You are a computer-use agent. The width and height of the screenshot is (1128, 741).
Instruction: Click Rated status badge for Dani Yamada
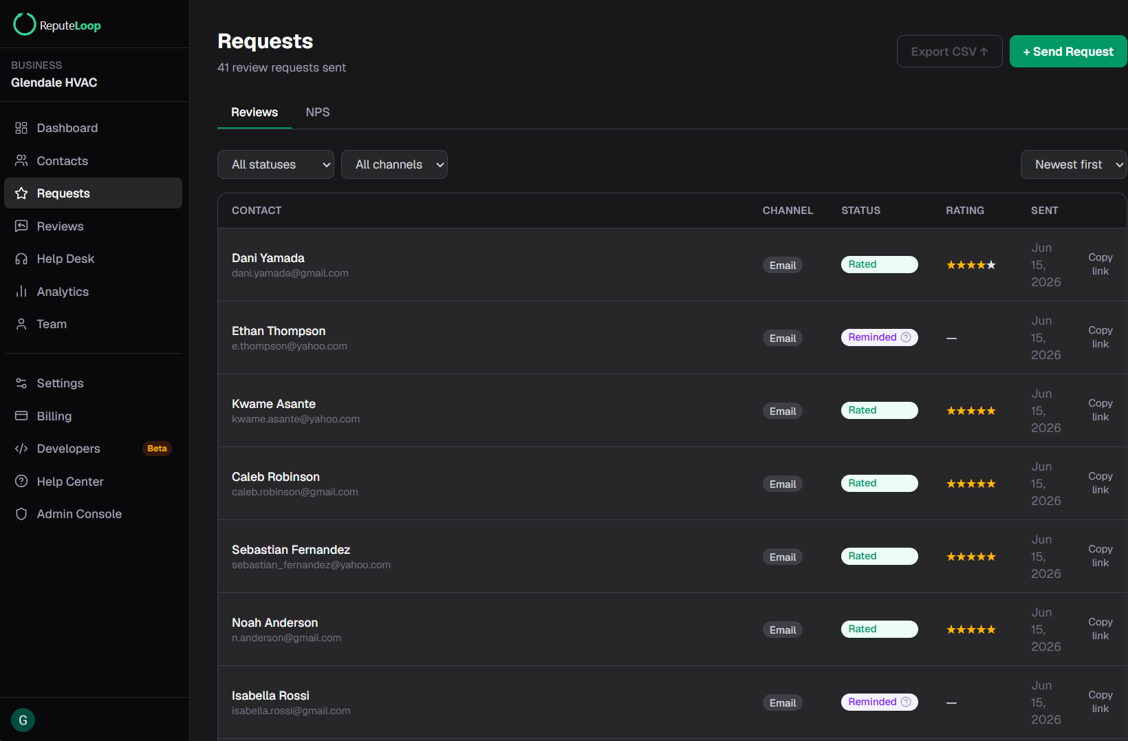879,264
